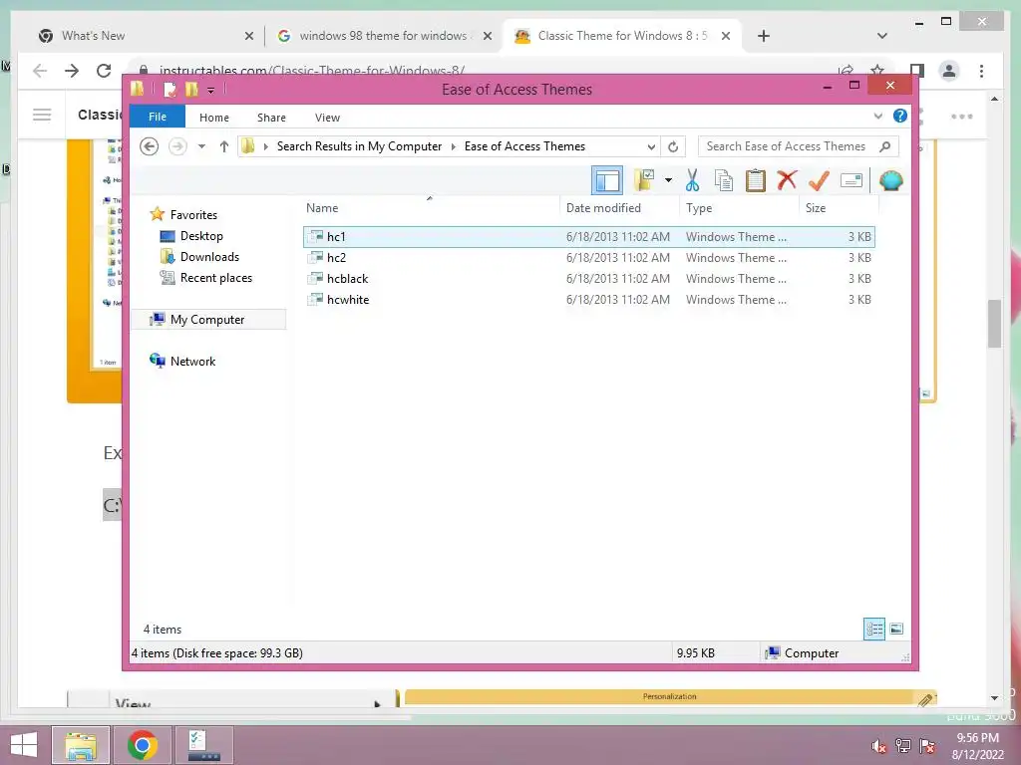Viewport: 1021px width, 765px height.
Task: Reload the Chrome page
Action: (x=104, y=71)
